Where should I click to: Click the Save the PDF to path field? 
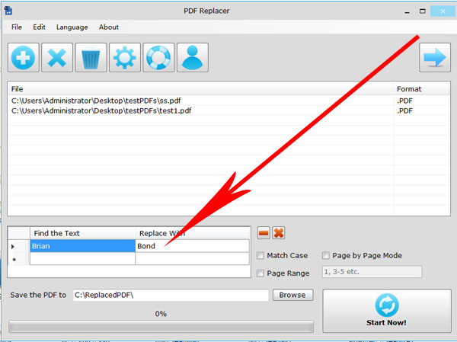click(x=171, y=295)
